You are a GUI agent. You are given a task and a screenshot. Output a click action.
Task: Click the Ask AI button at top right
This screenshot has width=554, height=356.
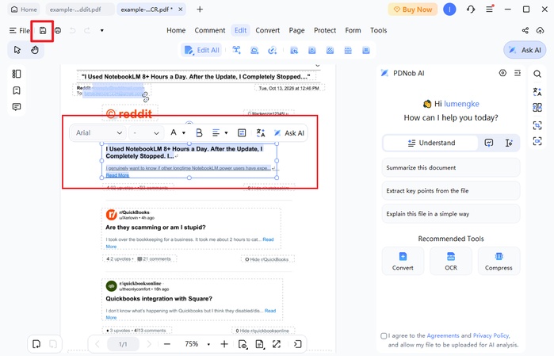point(525,50)
